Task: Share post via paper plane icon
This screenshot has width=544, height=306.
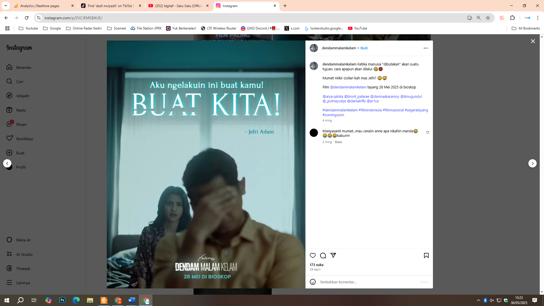Action: coord(333,255)
